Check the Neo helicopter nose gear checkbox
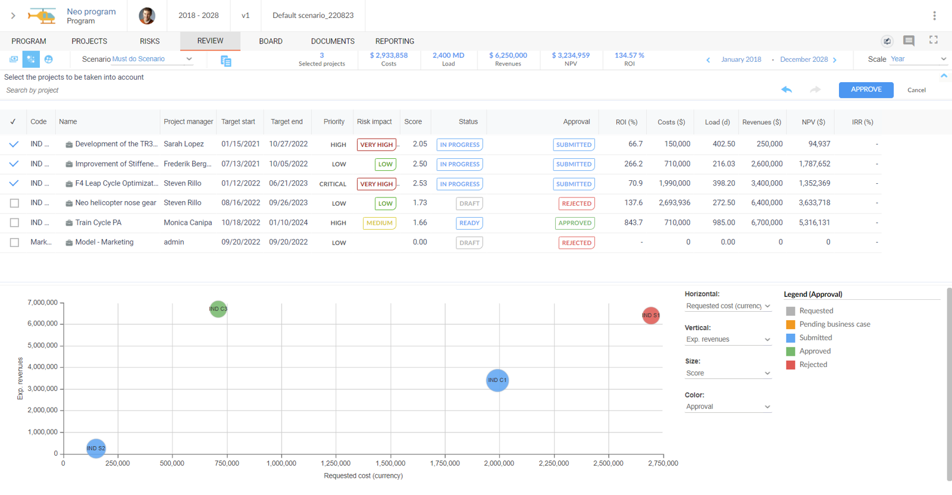This screenshot has height=495, width=952. click(14, 203)
